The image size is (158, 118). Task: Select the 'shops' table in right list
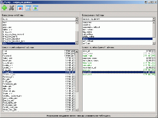point(86,39)
